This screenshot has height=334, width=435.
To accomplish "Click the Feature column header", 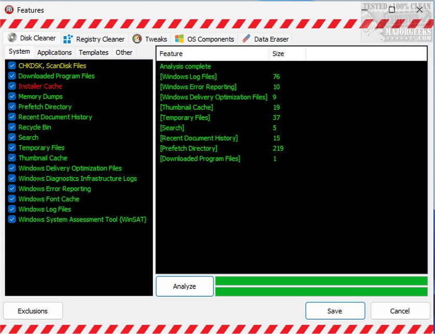I will click(213, 53).
